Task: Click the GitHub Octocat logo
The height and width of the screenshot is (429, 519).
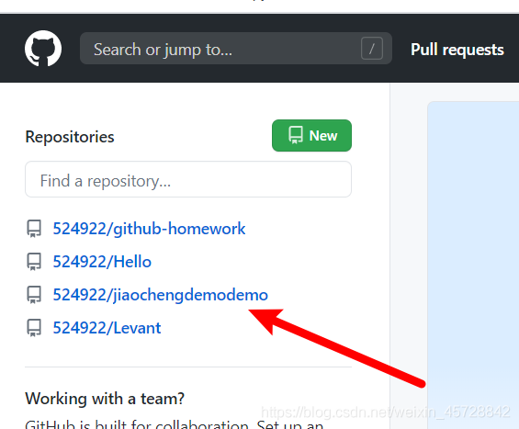Action: [x=43, y=49]
